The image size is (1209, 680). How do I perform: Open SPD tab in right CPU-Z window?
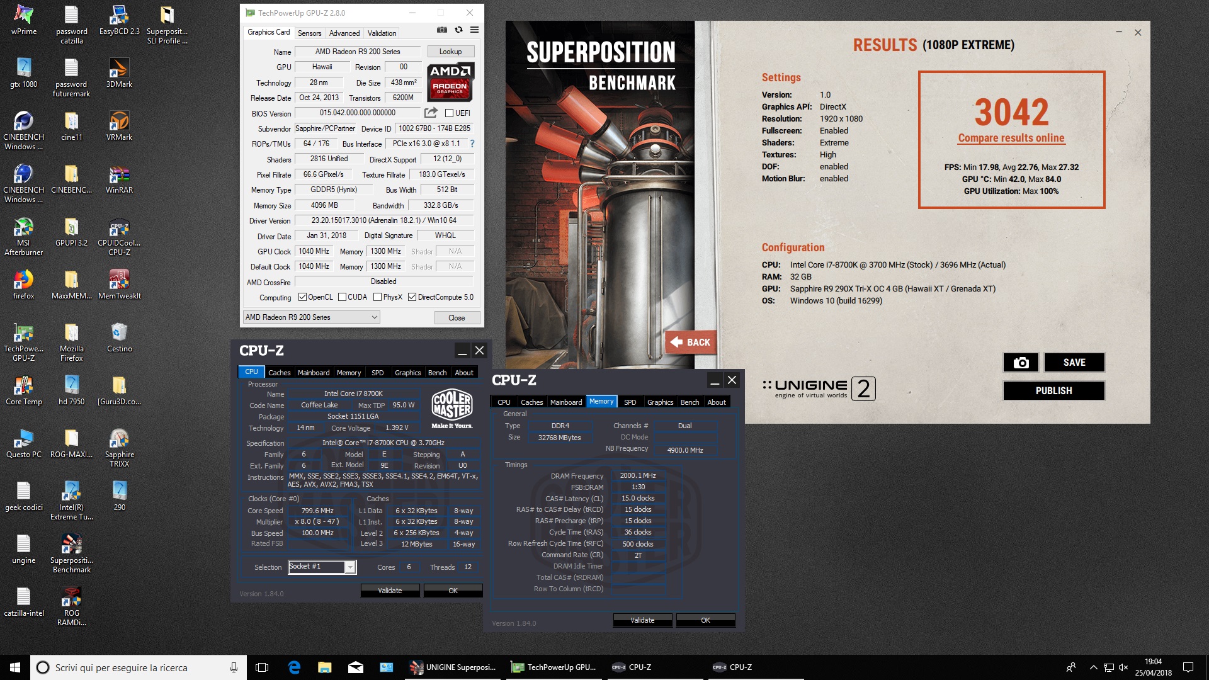(630, 402)
